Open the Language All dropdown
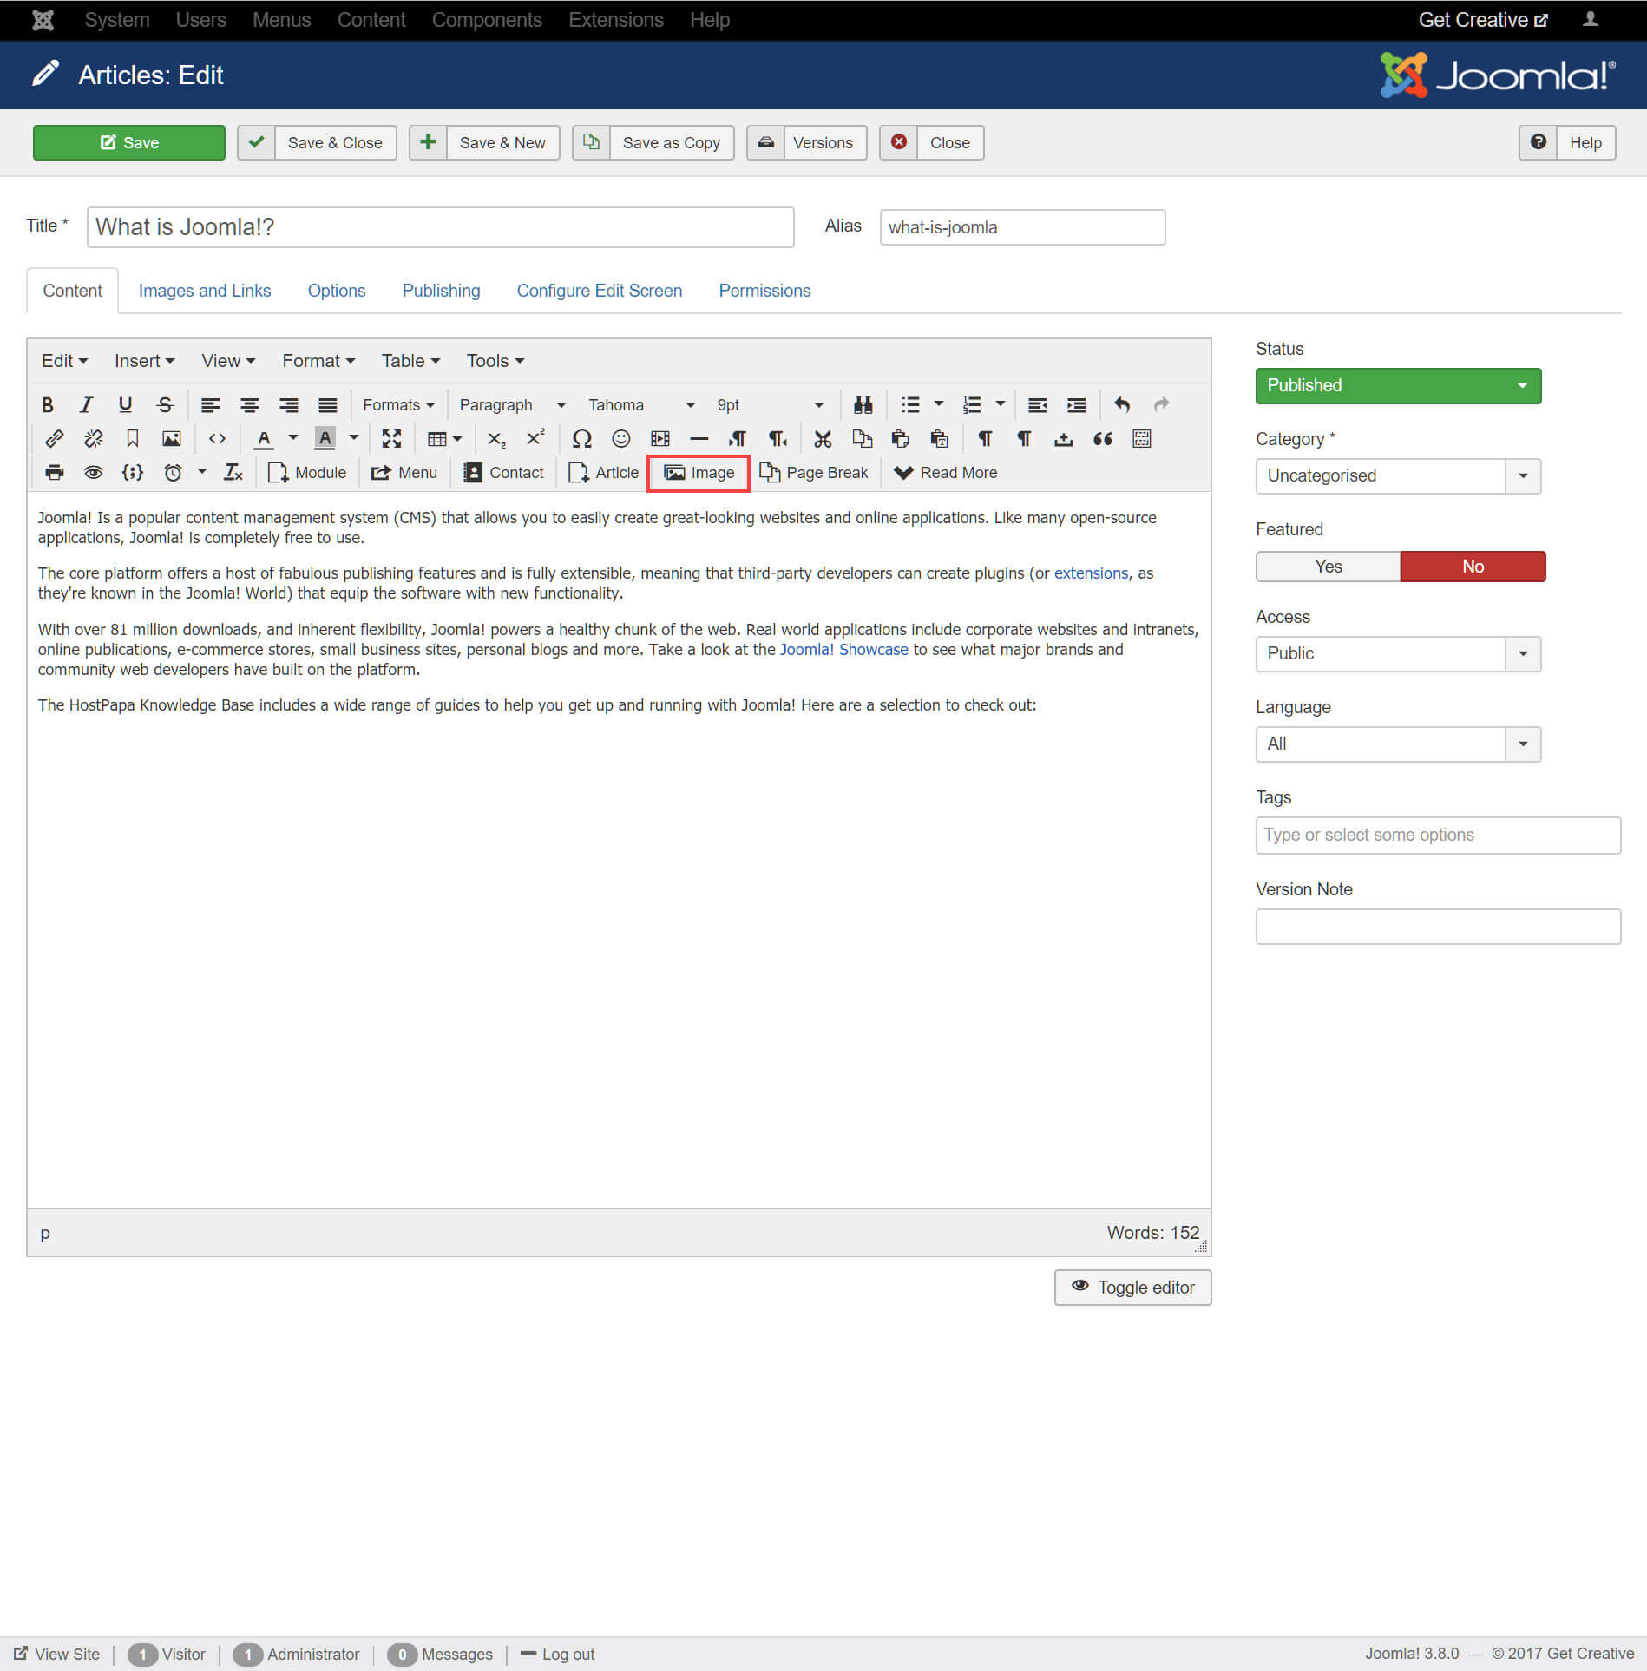The height and width of the screenshot is (1671, 1647). point(1398,744)
